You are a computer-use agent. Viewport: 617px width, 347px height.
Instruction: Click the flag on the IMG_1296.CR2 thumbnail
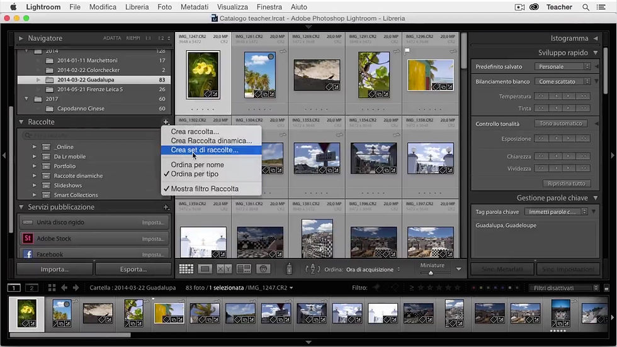407,51
